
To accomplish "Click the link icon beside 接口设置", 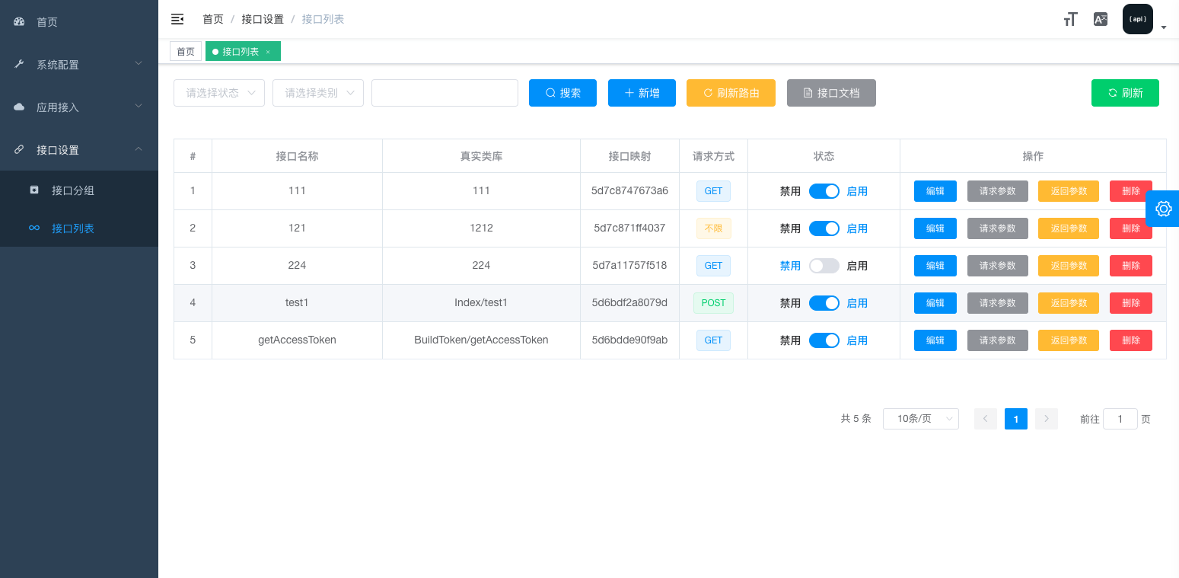I will 20,150.
